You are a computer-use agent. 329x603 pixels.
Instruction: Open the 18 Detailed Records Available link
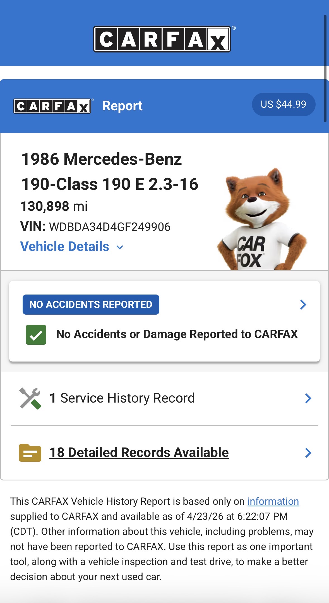[139, 453]
